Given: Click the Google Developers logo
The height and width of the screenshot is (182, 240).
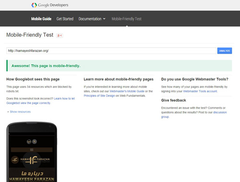Looking at the screenshot, I should pyautogui.click(x=50, y=5).
